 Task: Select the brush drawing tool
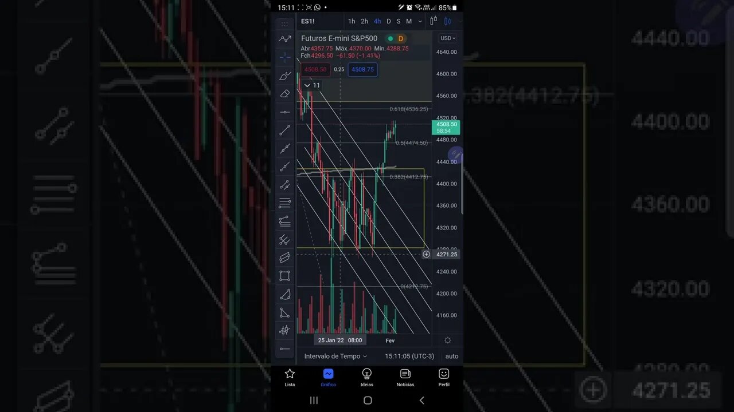[284, 76]
